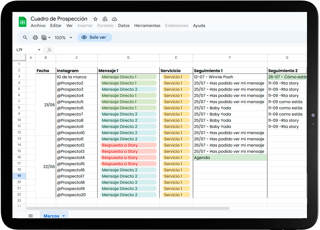Star the Cuadro de Prospección document
The image size is (320, 230).
click(95, 19)
